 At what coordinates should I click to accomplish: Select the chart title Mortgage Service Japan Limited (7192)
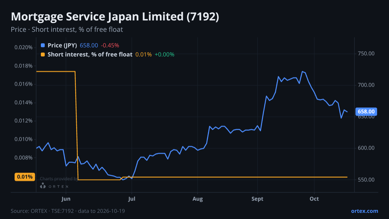coord(115,17)
